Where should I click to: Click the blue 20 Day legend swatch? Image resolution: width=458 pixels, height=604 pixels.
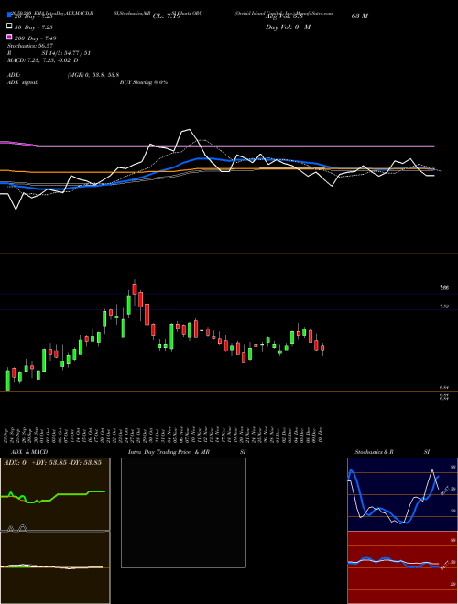point(9,16)
